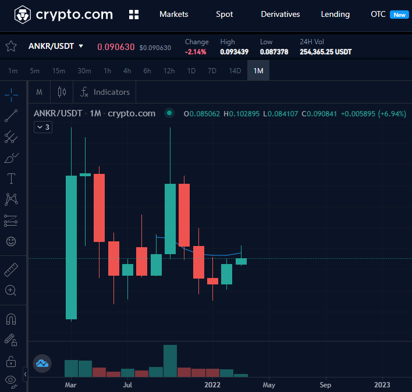Click the last price 0.090630

point(116,47)
